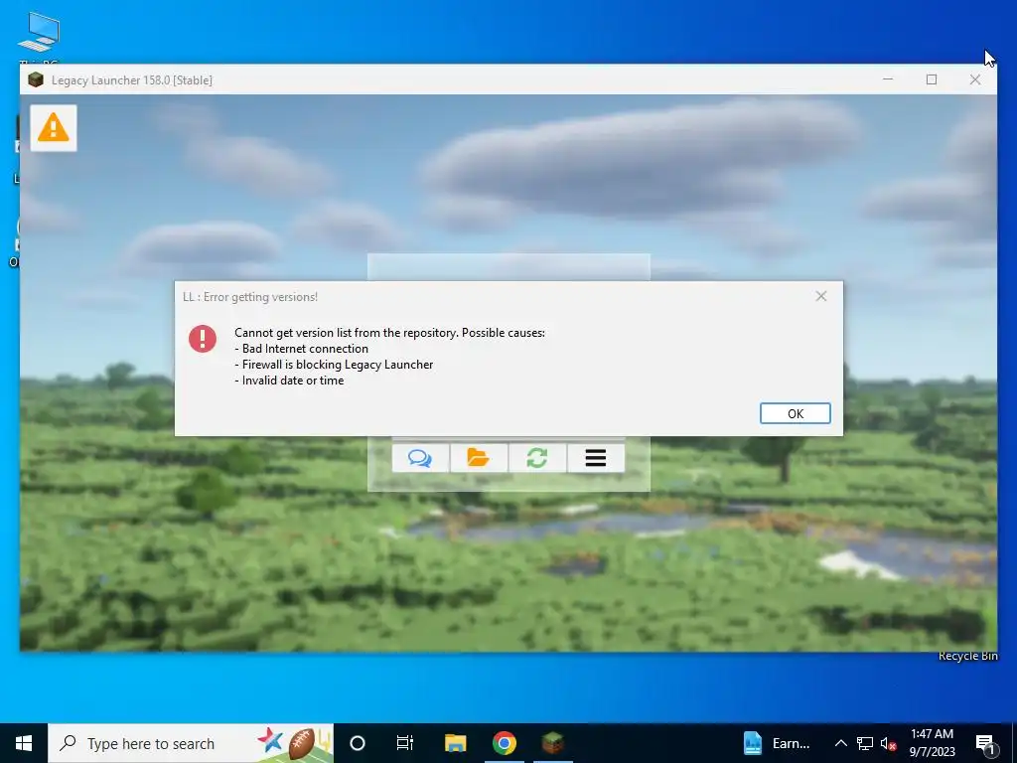1017x763 pixels.
Task: Click the Legacy Launcher title bar icon
Action: coord(36,79)
